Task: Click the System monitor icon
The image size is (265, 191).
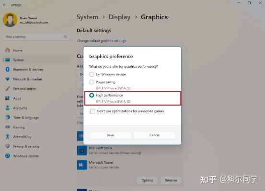Action: coord(8,60)
